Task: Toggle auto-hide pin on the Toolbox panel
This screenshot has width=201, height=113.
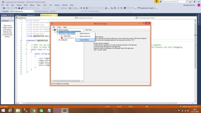Action: click(x=11, y=15)
